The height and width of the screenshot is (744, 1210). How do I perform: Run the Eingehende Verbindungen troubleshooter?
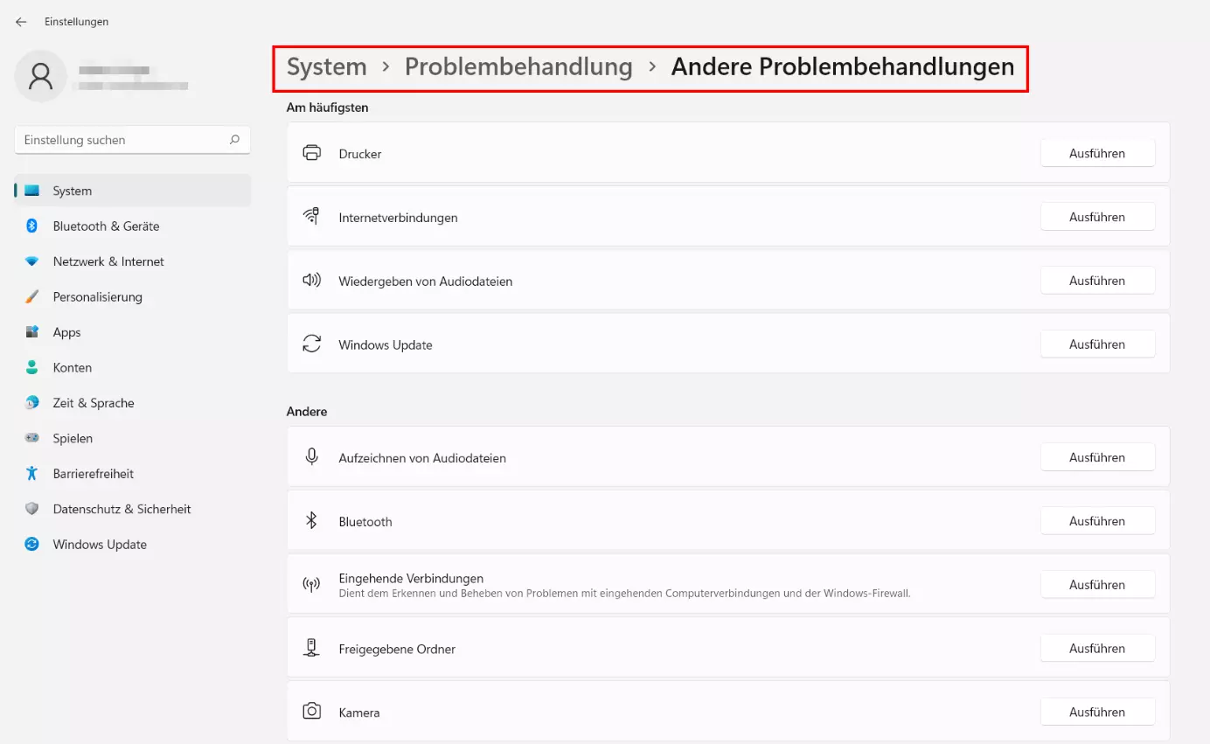(1097, 585)
